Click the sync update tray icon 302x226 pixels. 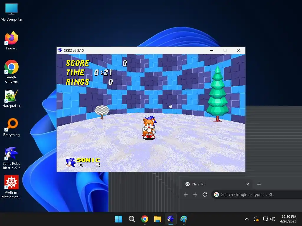coord(256,219)
